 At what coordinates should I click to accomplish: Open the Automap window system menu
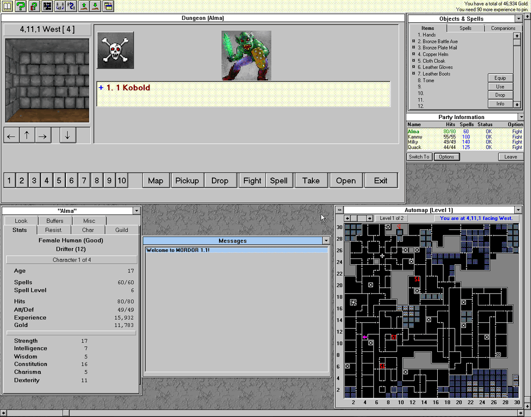[340, 210]
